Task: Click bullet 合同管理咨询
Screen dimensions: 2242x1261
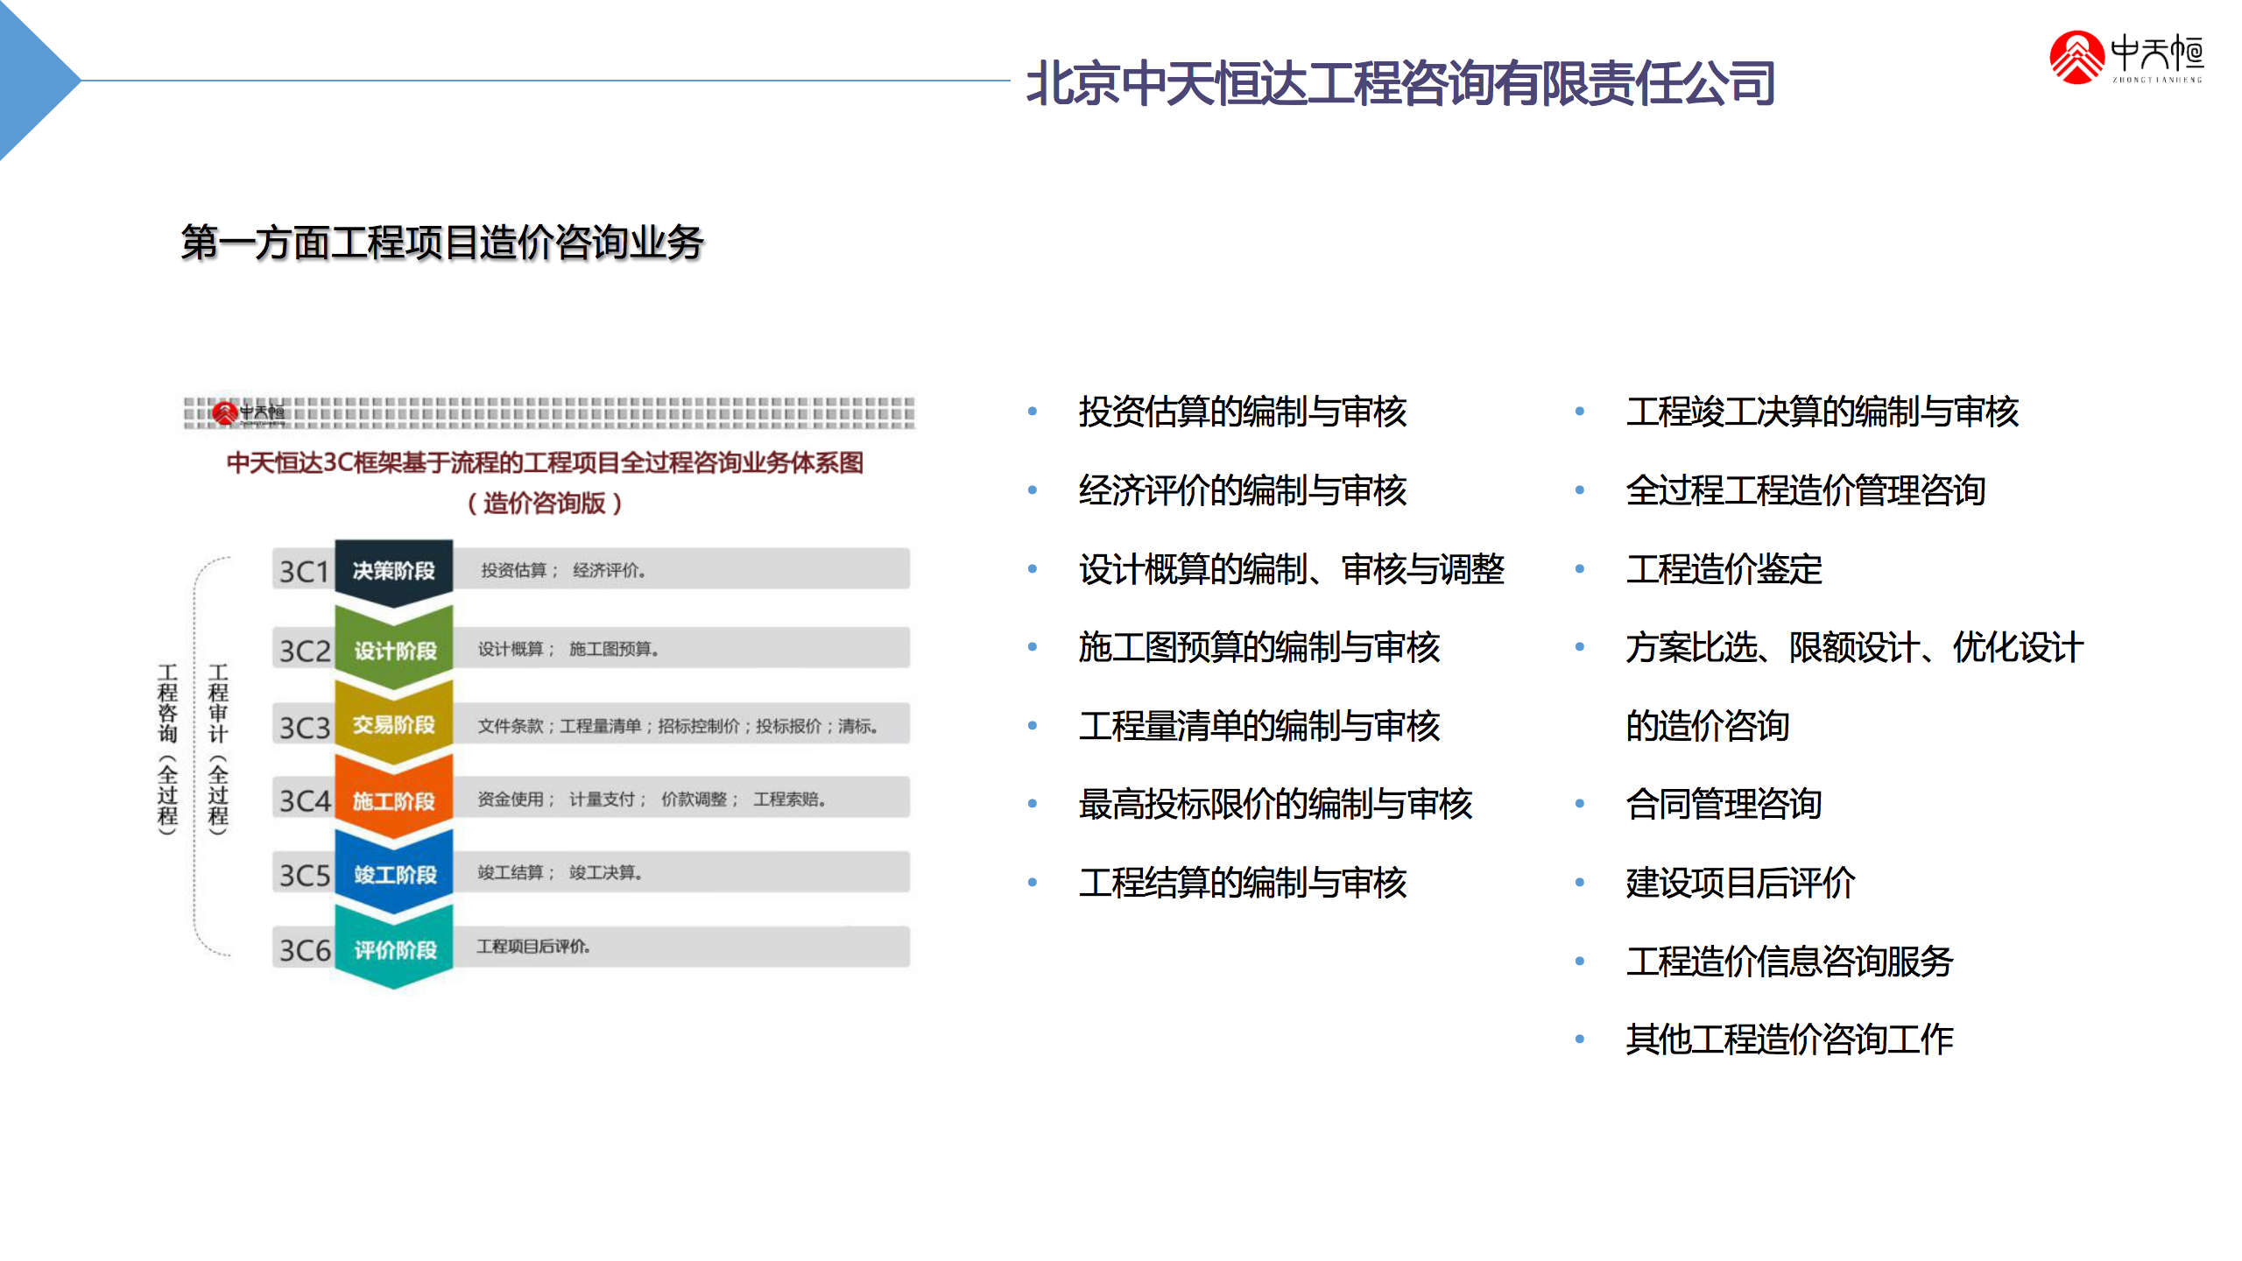Action: pyautogui.click(x=1724, y=804)
